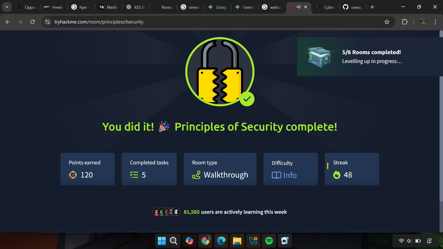Open Wi-Fi network settings in tray
The image size is (443, 249).
pos(401,241)
